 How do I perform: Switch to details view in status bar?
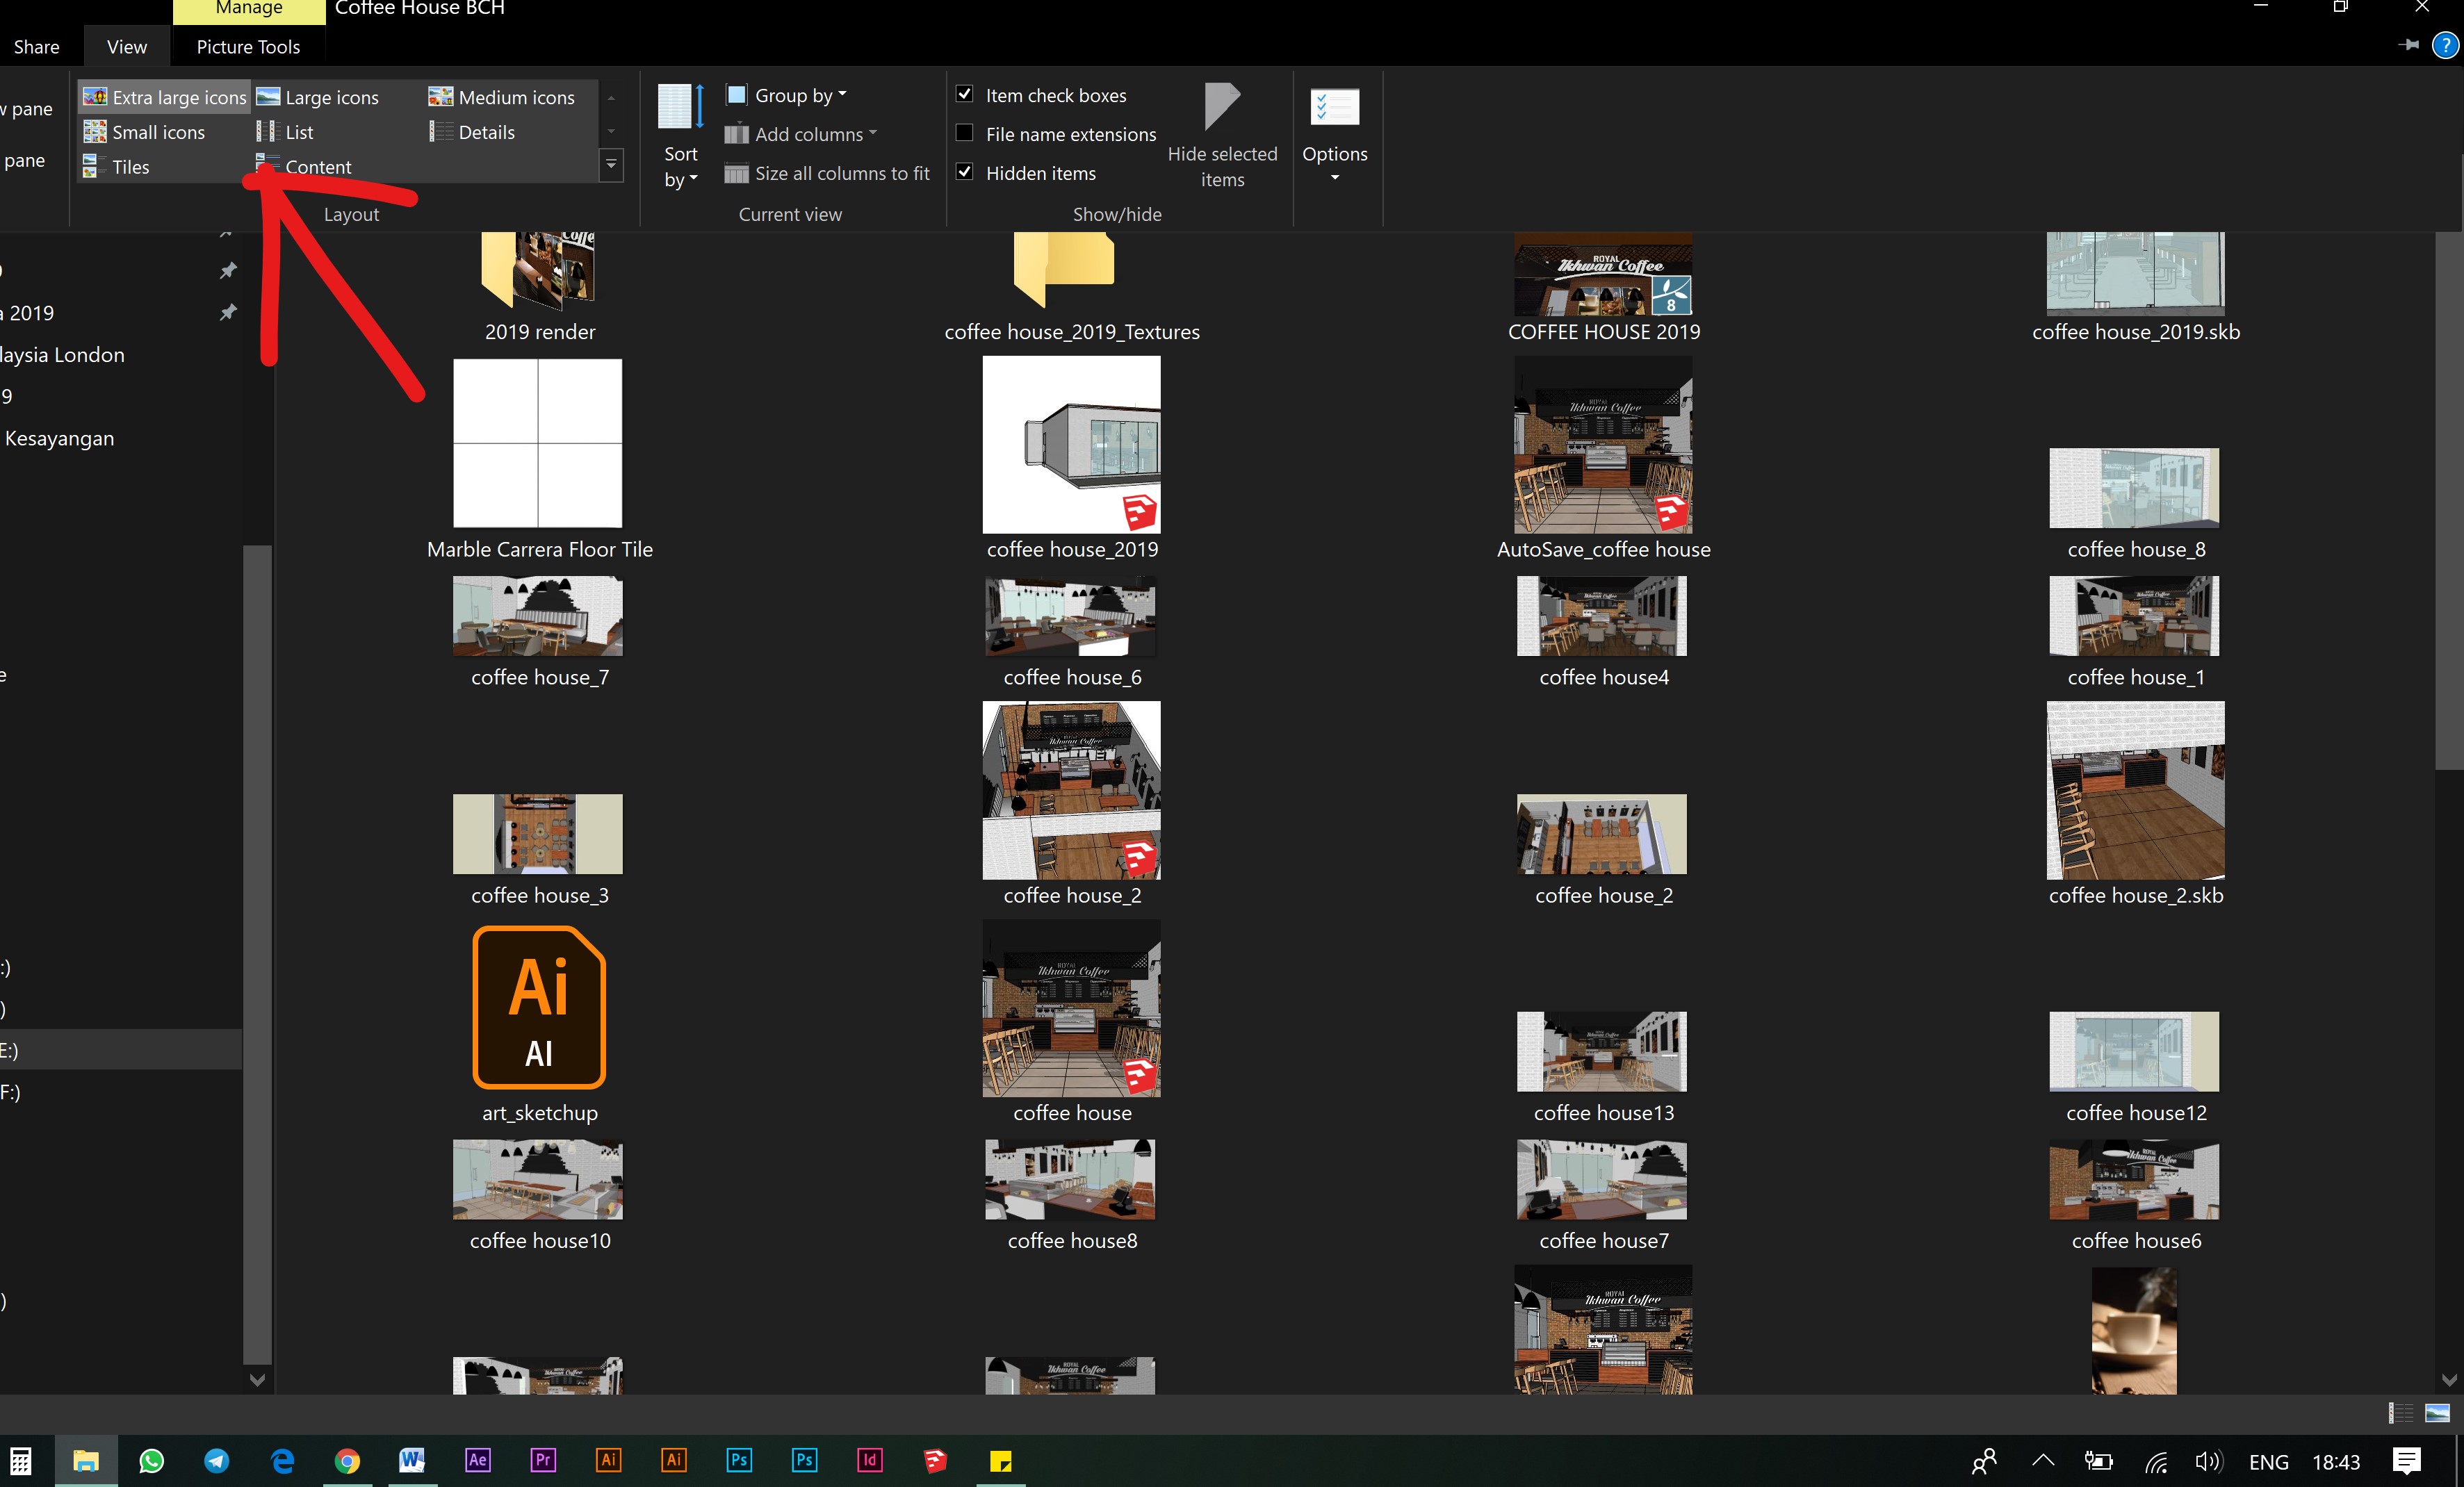click(x=2401, y=1413)
